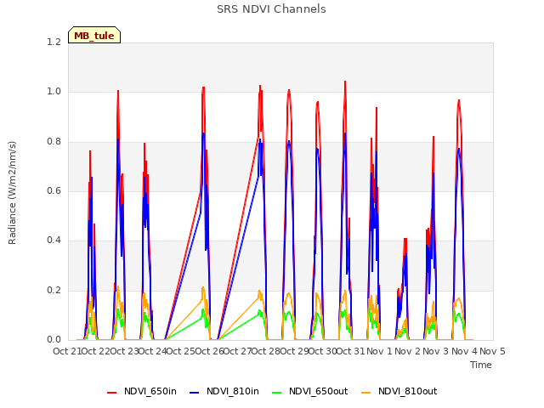544x408 pixels.
Task: Click the green NDVI_650out legend swatch
Action: click(x=277, y=393)
